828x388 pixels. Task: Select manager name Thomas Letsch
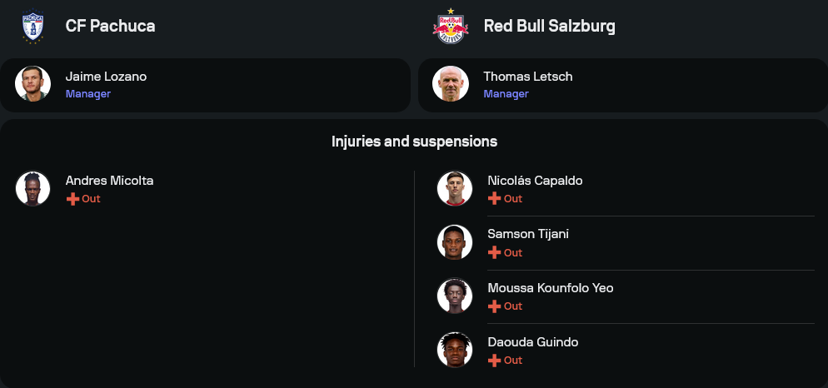(528, 77)
